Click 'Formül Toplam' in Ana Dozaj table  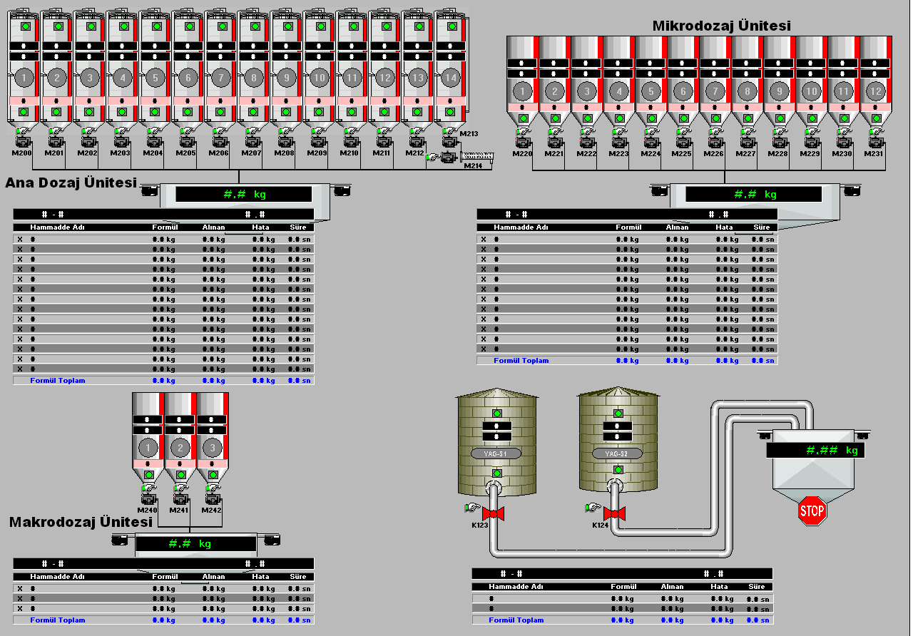(x=57, y=381)
